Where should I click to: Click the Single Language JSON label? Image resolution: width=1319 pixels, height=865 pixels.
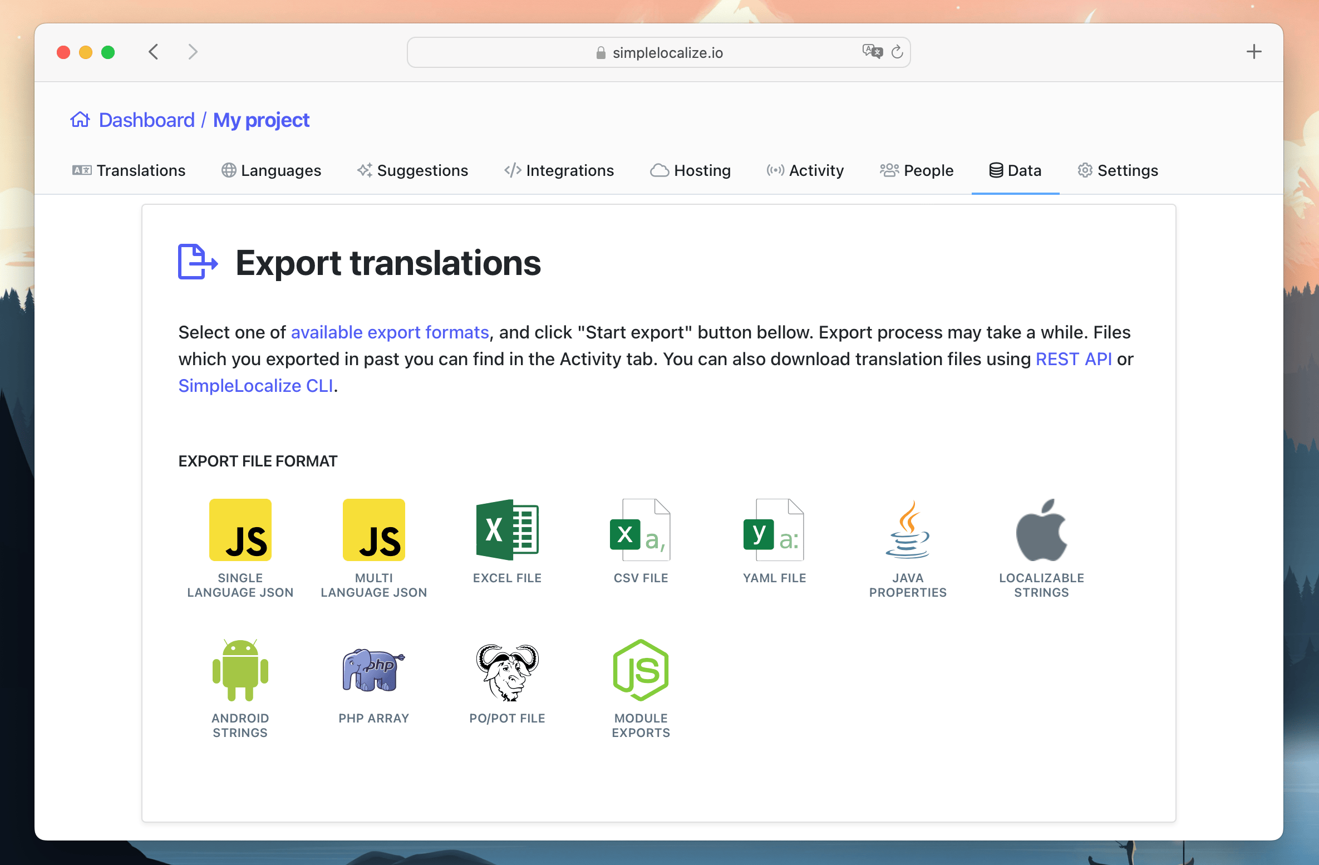[x=240, y=585]
